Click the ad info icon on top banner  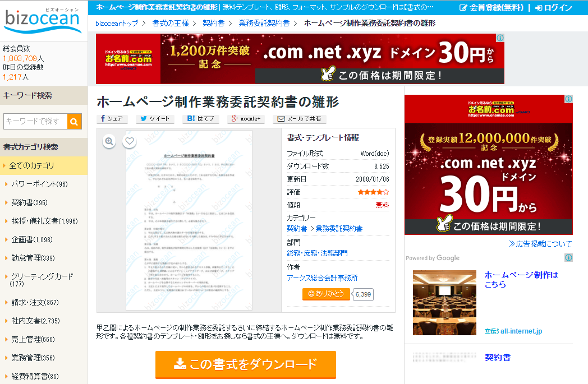click(x=500, y=38)
